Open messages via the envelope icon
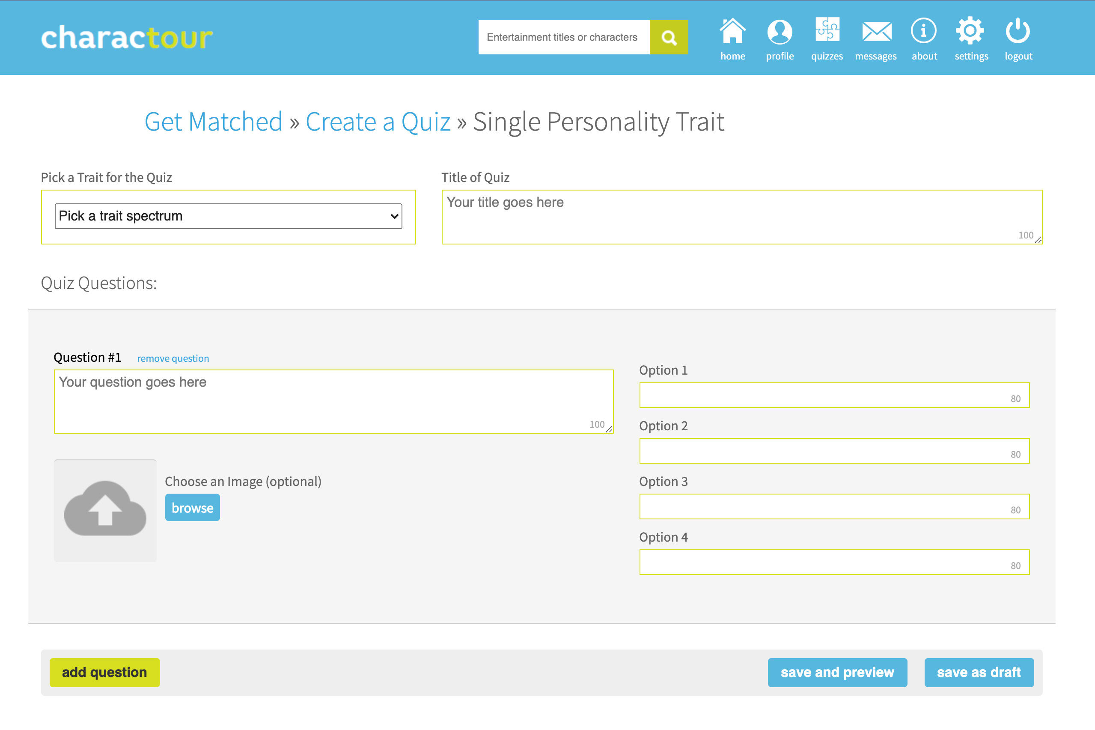The image size is (1095, 730). click(876, 33)
